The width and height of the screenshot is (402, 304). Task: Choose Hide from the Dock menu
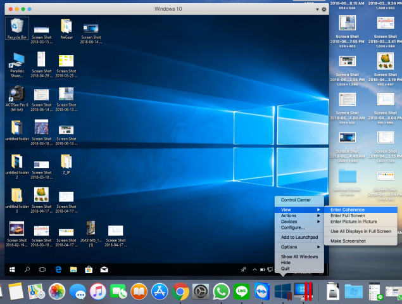click(299, 262)
